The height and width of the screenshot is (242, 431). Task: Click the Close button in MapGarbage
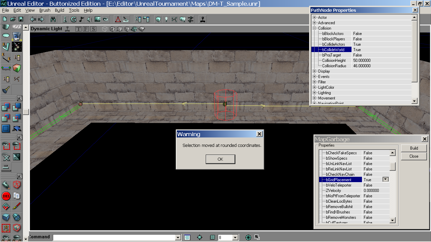click(x=414, y=156)
